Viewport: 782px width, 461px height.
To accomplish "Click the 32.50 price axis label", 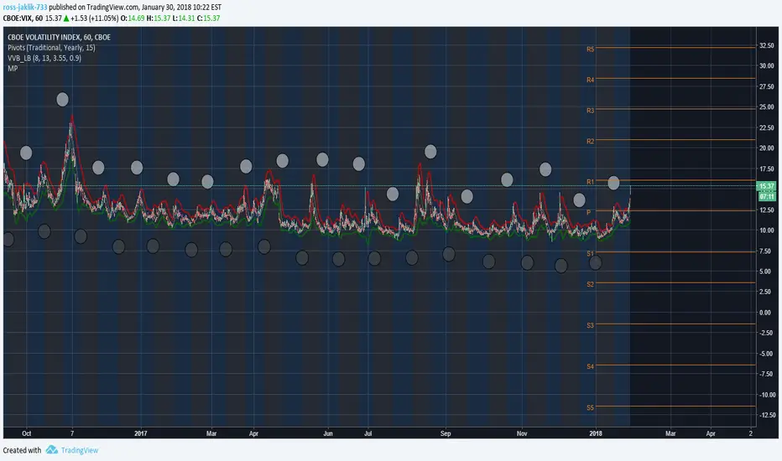I will click(767, 45).
